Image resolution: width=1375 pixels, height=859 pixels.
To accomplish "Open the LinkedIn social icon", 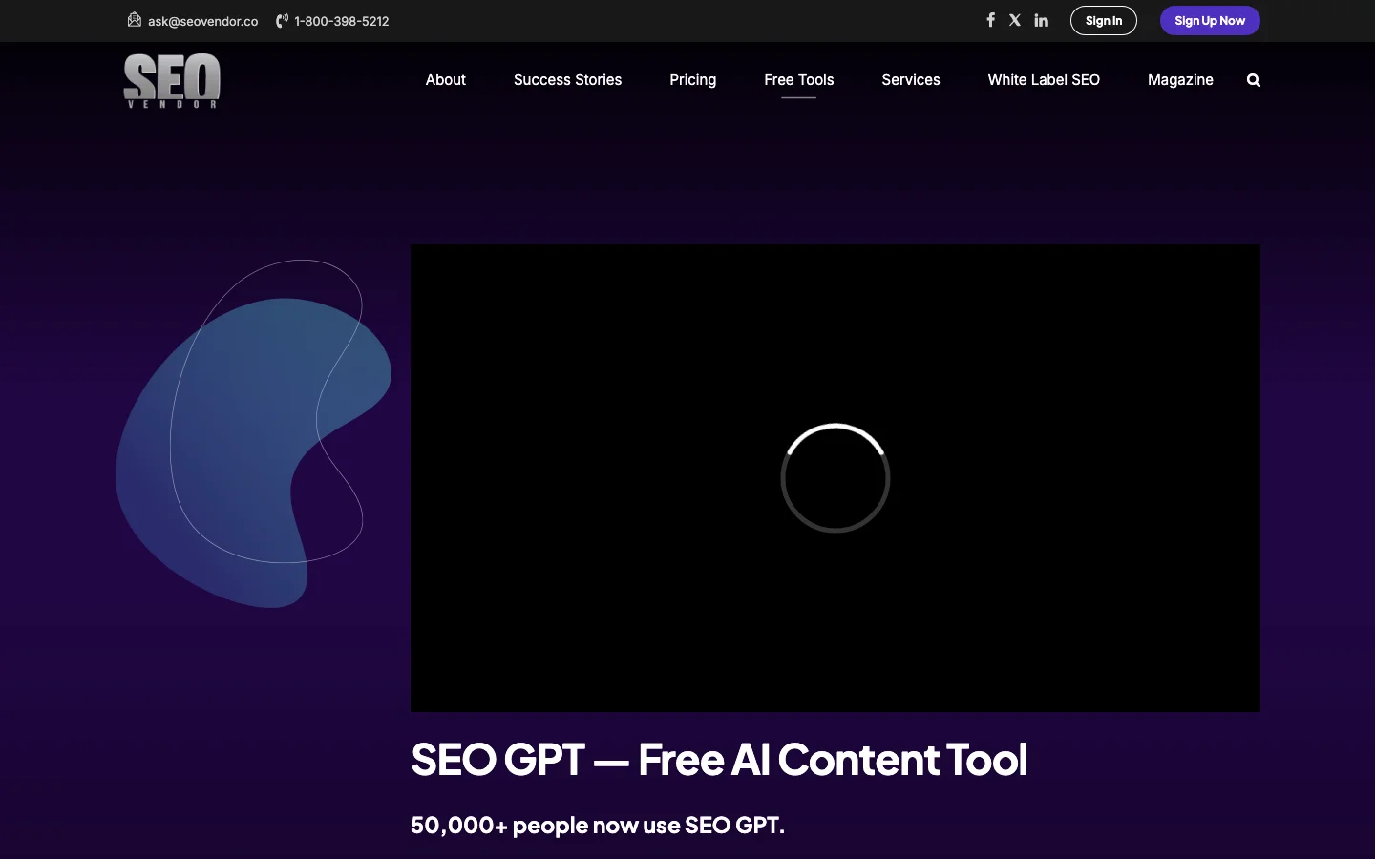I will 1042,20.
